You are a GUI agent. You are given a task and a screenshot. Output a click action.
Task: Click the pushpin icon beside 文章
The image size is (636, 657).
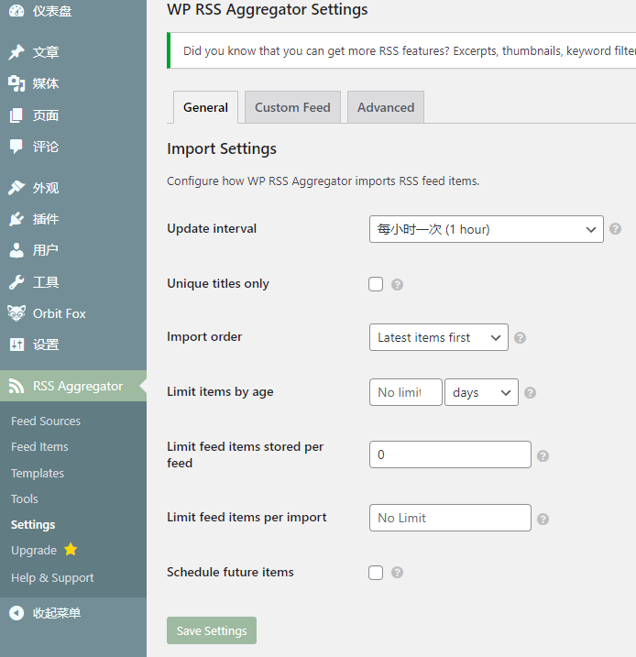coord(16,52)
